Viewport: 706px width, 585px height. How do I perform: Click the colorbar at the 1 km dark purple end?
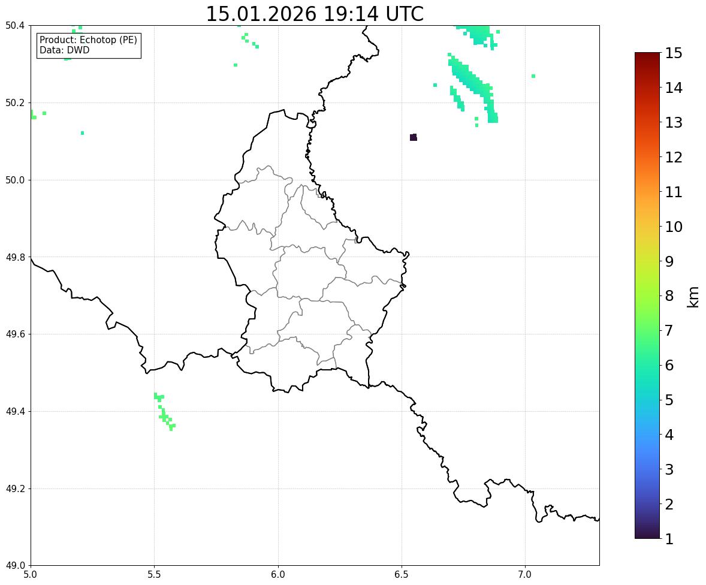point(647,536)
